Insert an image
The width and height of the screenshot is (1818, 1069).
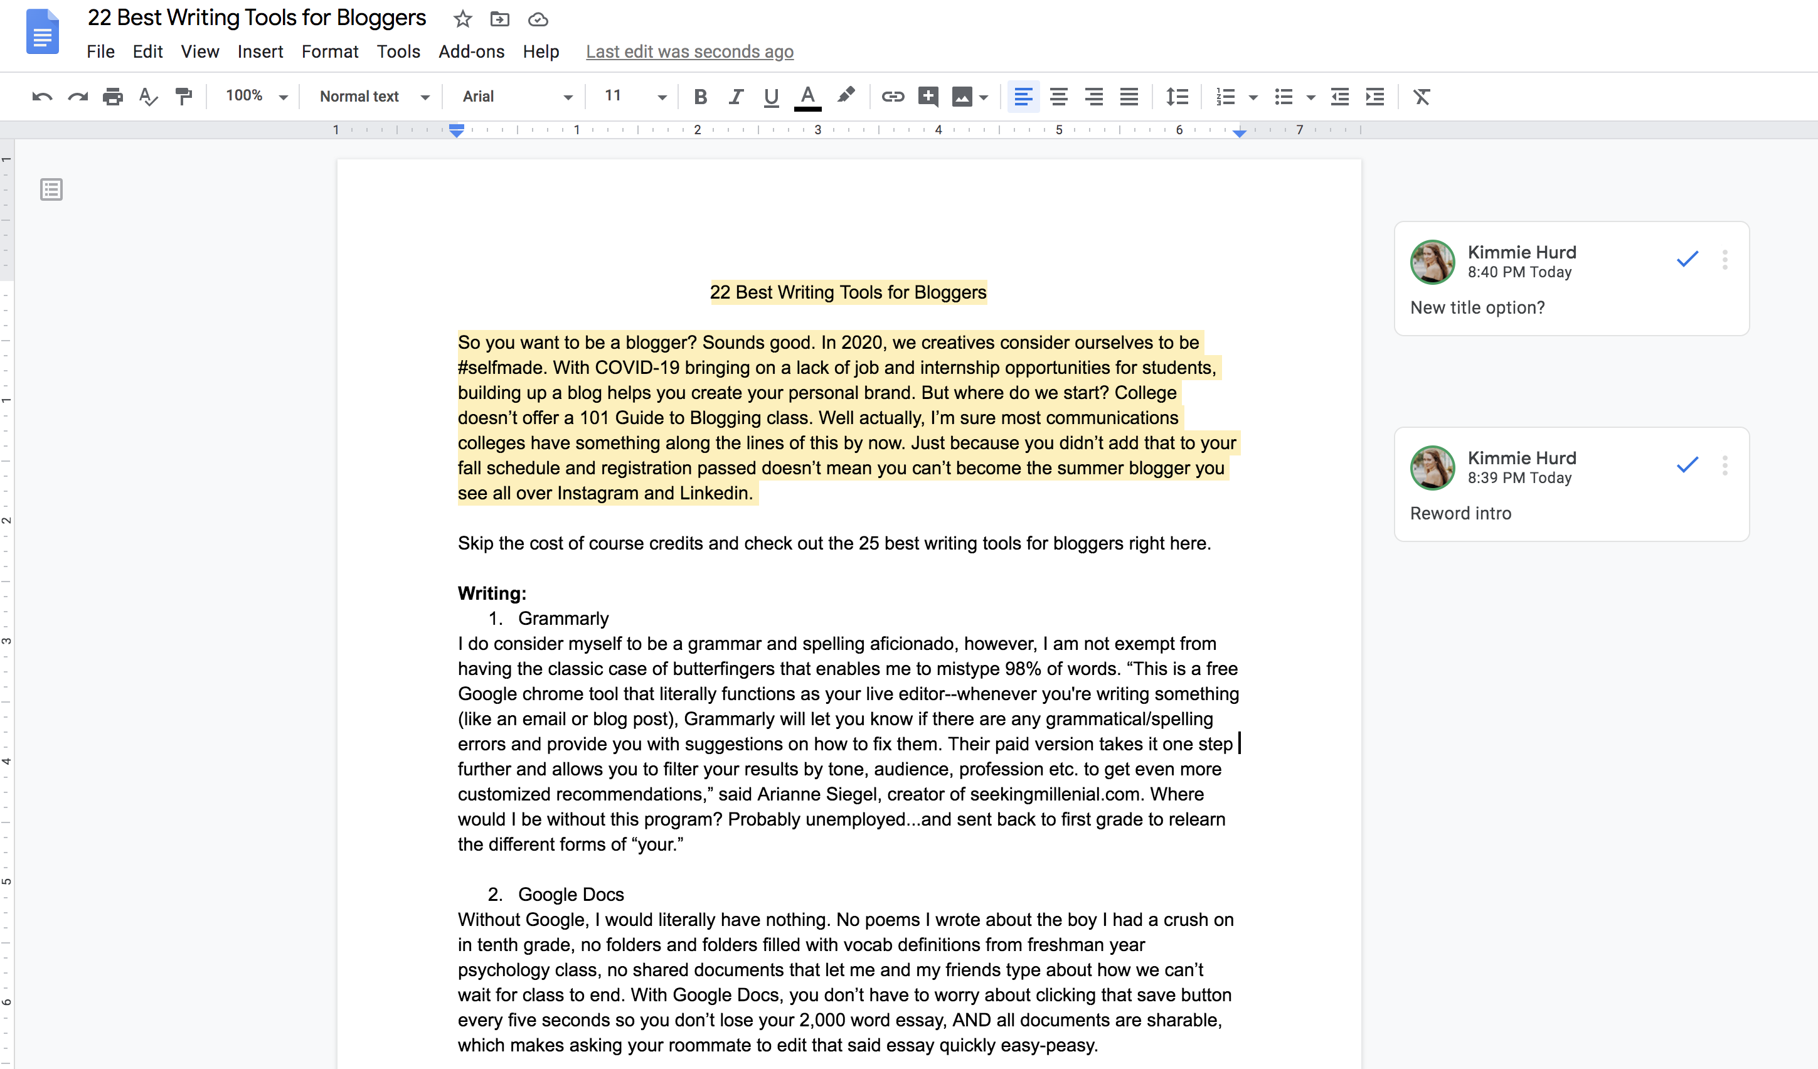pos(962,96)
